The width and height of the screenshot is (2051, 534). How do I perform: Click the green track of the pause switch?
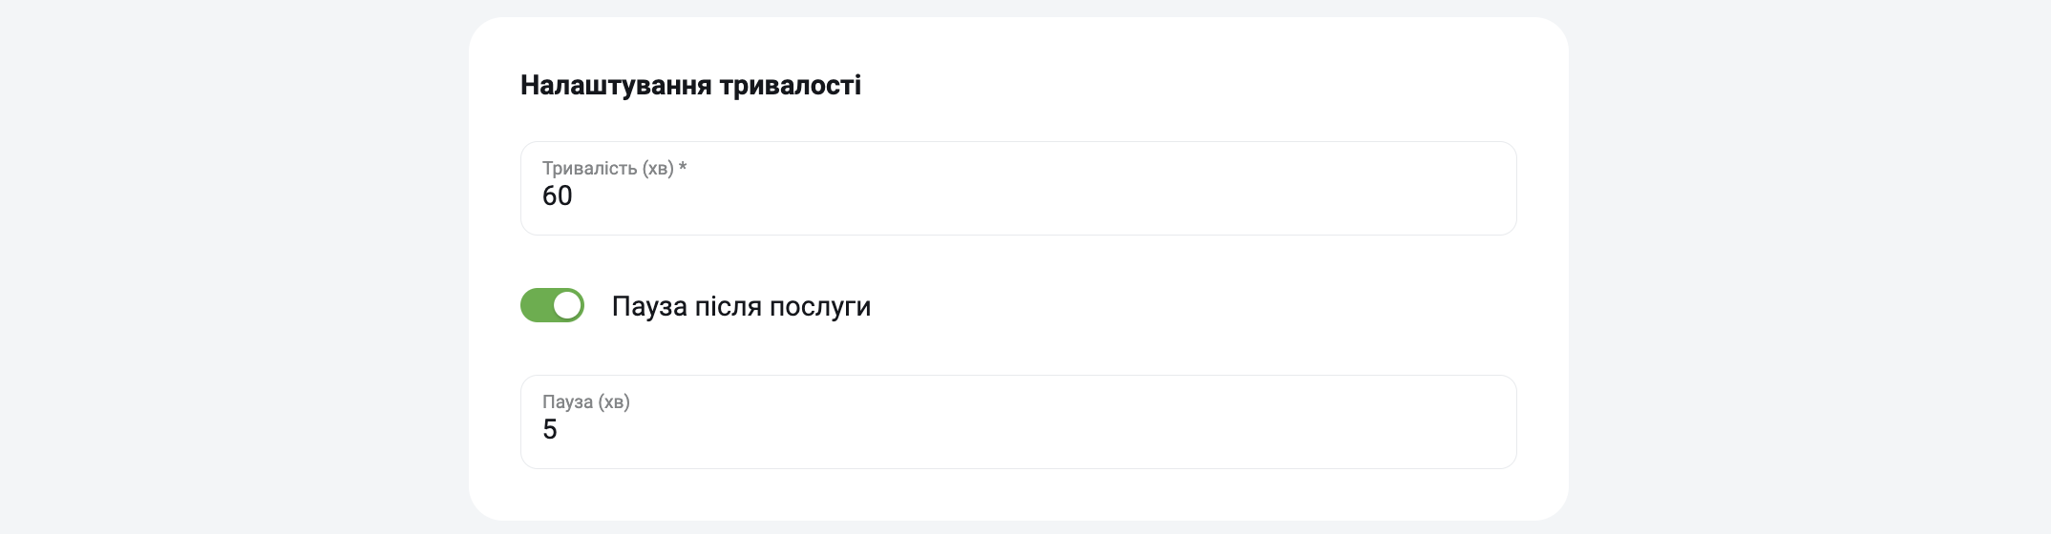[536, 305]
